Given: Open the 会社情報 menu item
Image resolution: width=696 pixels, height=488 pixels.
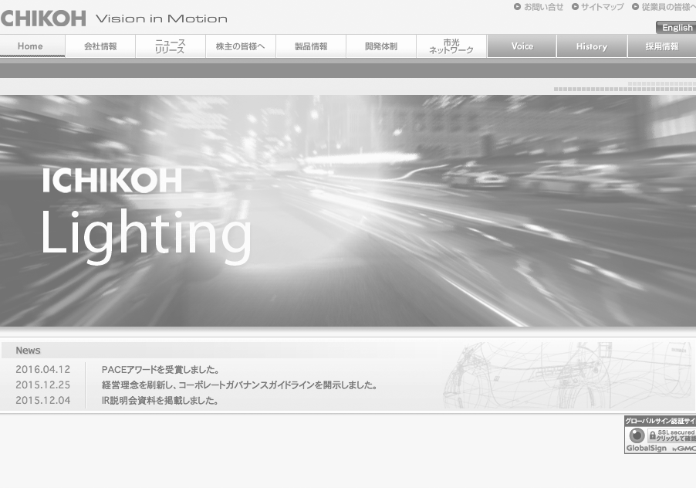Looking at the screenshot, I should (100, 46).
